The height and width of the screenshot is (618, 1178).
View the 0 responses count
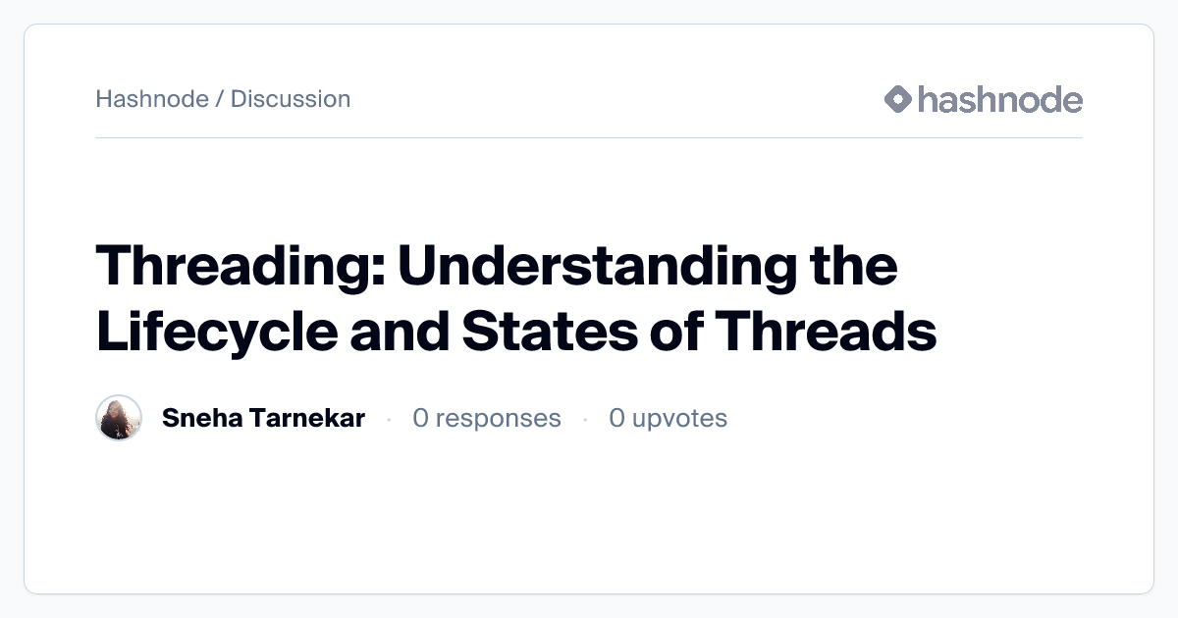coord(487,418)
